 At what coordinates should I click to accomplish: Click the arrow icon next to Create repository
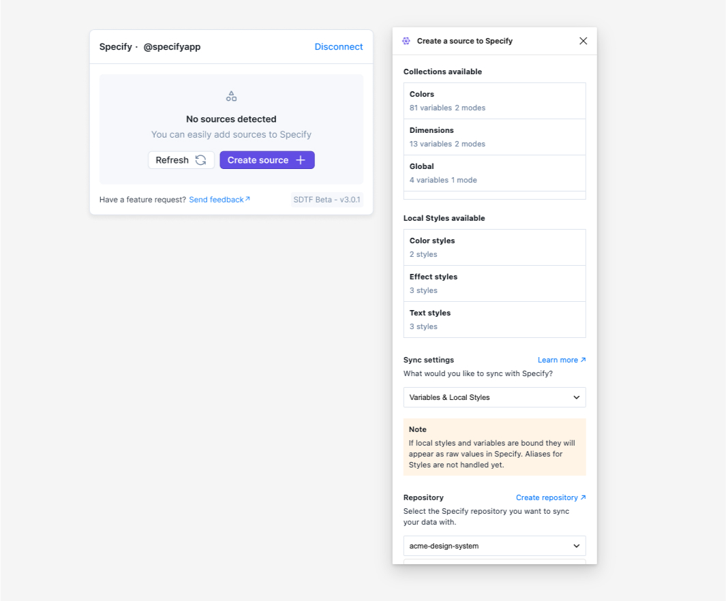point(583,497)
